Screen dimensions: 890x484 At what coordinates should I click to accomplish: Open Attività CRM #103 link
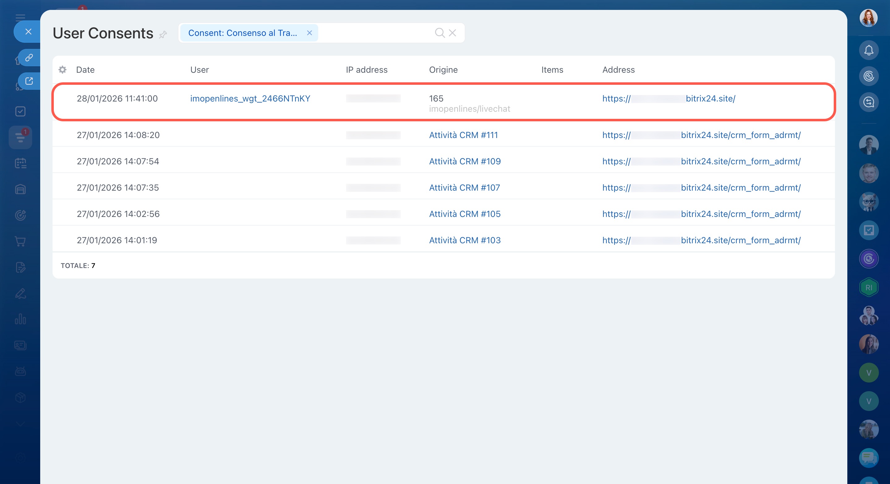tap(465, 240)
